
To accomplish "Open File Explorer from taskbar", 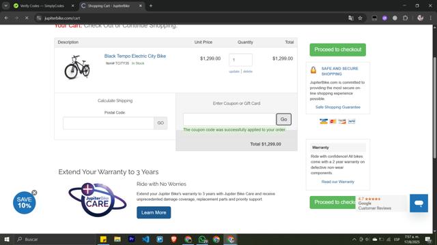I will [x=117, y=239].
